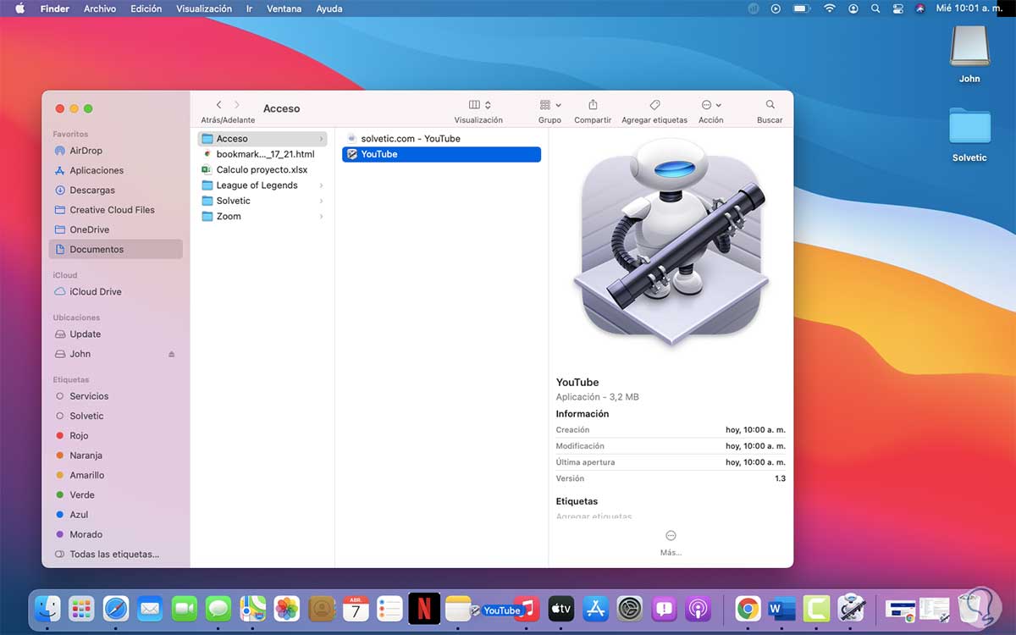Select the bookmark..._17_21.html file
The width and height of the screenshot is (1016, 635).
pos(262,154)
